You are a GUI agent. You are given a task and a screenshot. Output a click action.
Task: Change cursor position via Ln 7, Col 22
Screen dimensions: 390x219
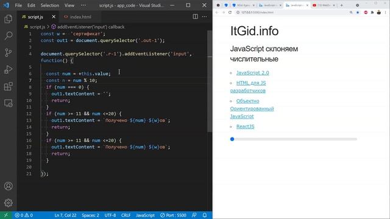[65, 215]
